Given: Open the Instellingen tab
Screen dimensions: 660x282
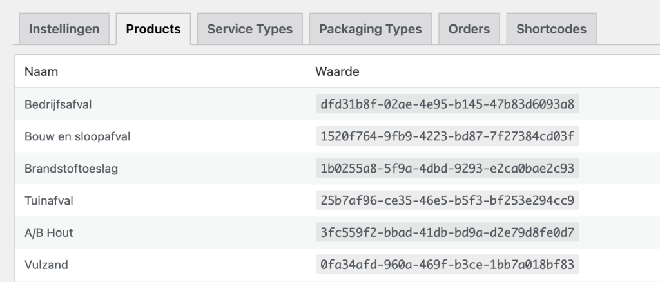Looking at the screenshot, I should (x=64, y=29).
